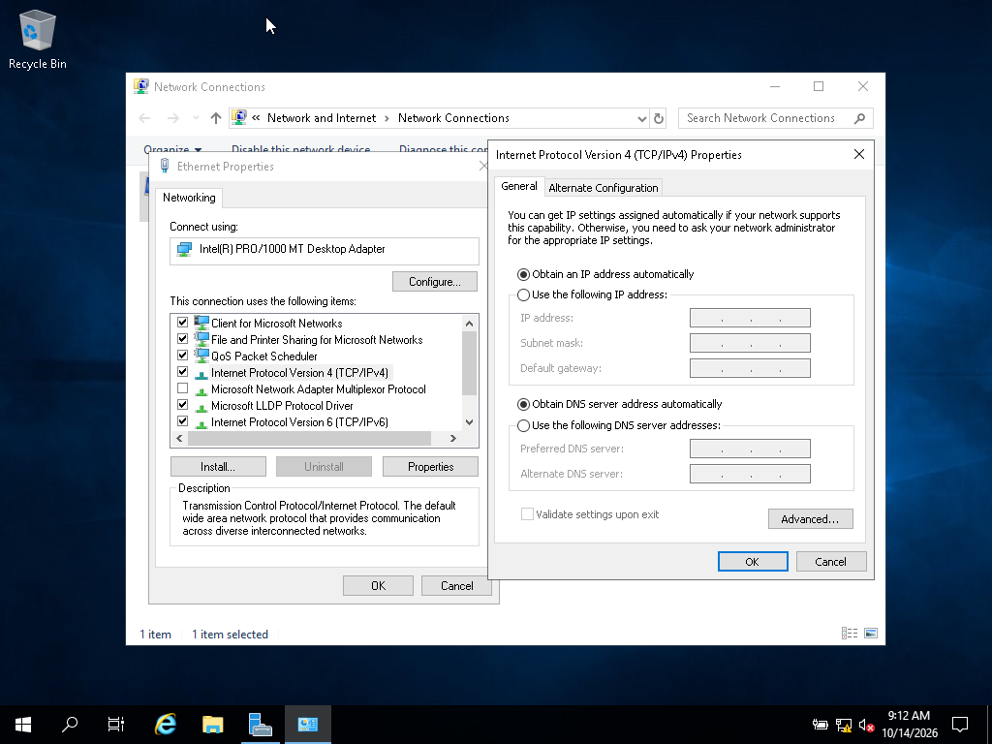
Task: Click Configure button for the adapter
Action: click(x=435, y=282)
